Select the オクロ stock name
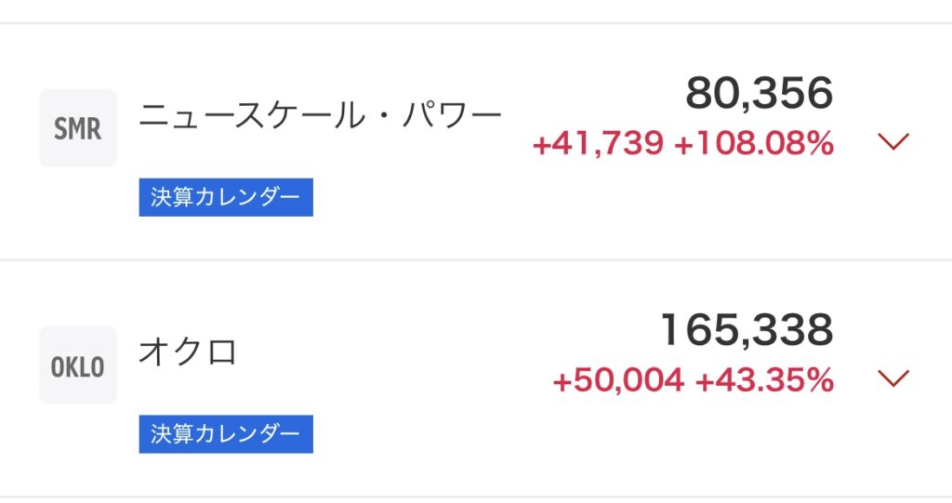The height and width of the screenshot is (503, 952). tap(188, 351)
